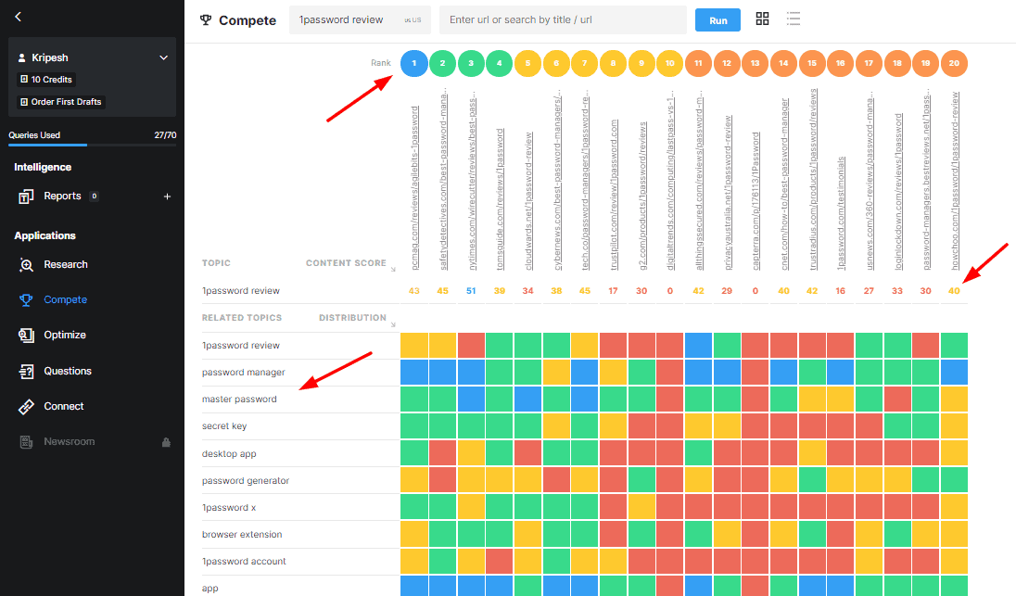Click blue rank 1 circle
Screen dimensions: 1016x596
tap(414, 63)
